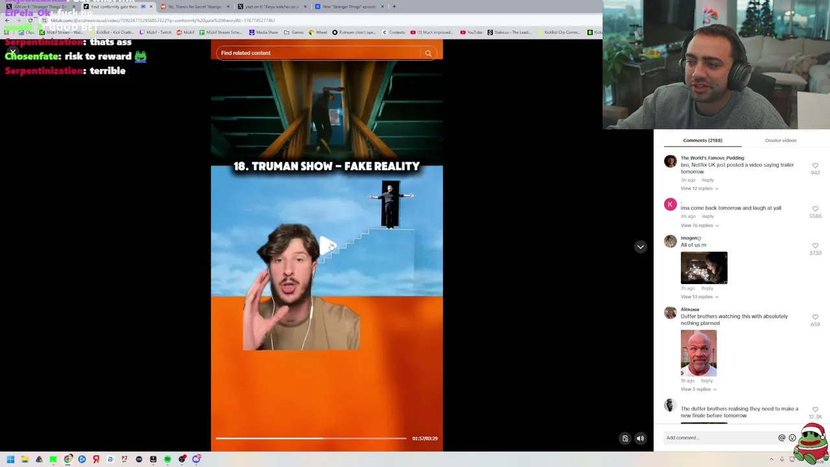
Task: Mute the TikTok video volume
Action: (640, 438)
